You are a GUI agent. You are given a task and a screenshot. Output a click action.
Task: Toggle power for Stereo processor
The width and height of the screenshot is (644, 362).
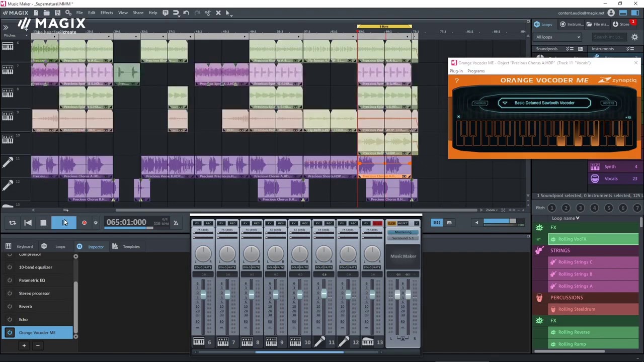pyautogui.click(x=10, y=293)
